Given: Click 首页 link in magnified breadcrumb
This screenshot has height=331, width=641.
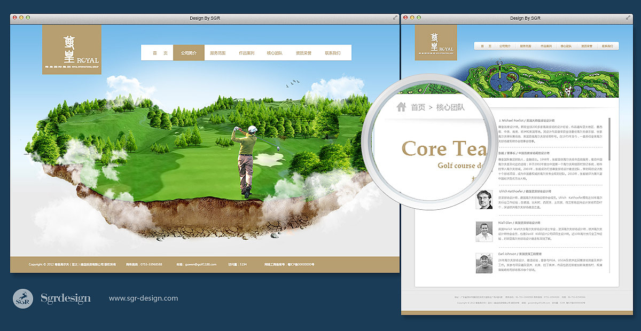Looking at the screenshot, I should (x=418, y=107).
